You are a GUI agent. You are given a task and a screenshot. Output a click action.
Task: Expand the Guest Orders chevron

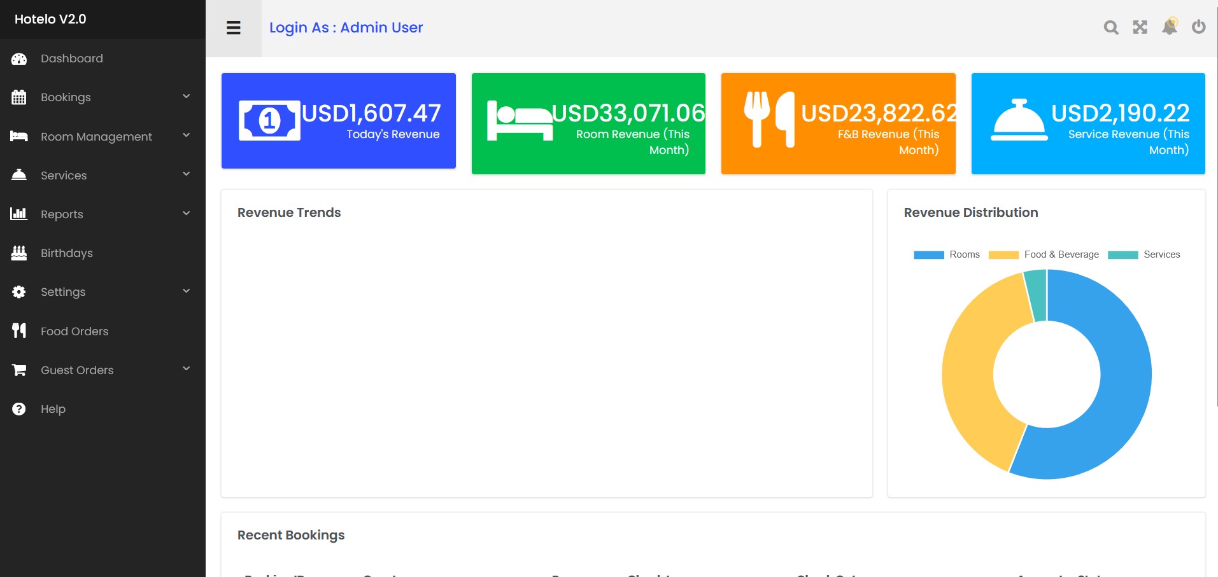pyautogui.click(x=187, y=369)
